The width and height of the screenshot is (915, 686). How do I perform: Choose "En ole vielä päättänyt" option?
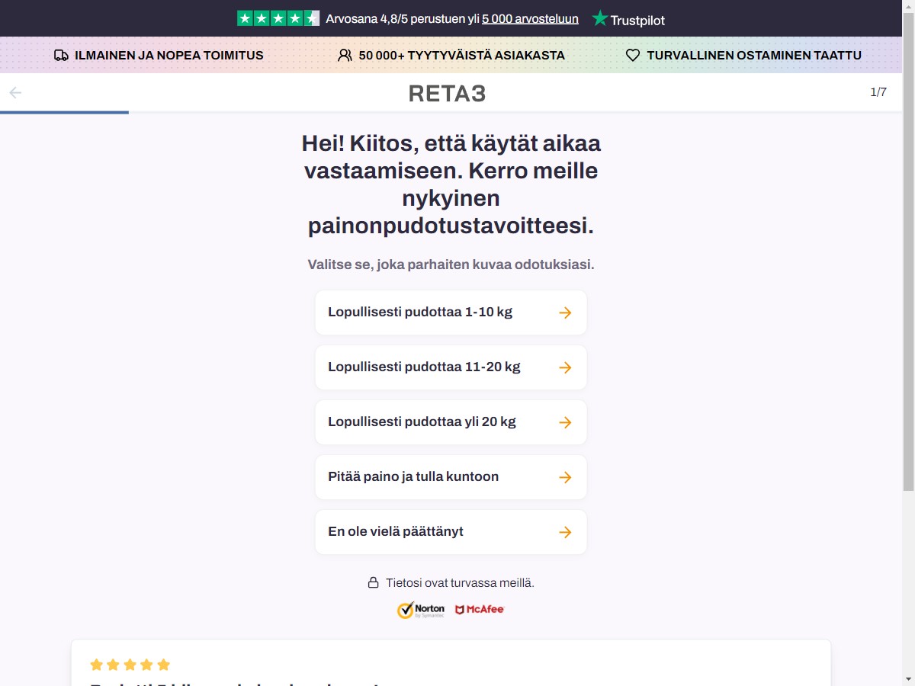451,532
